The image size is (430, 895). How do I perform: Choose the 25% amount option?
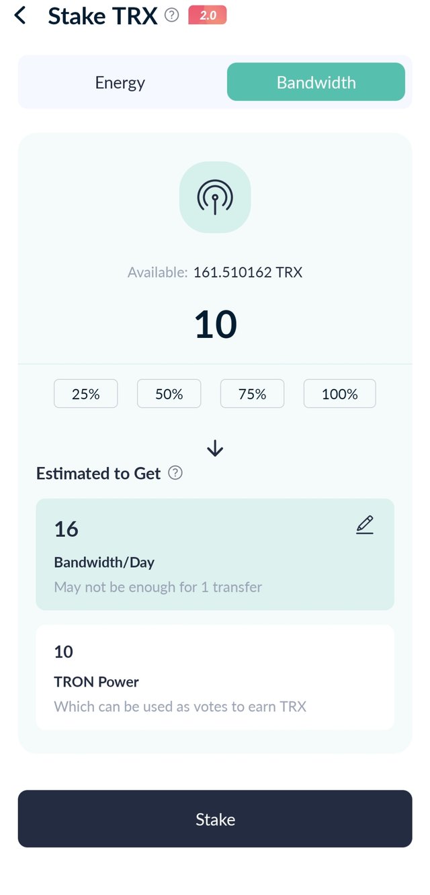point(86,394)
